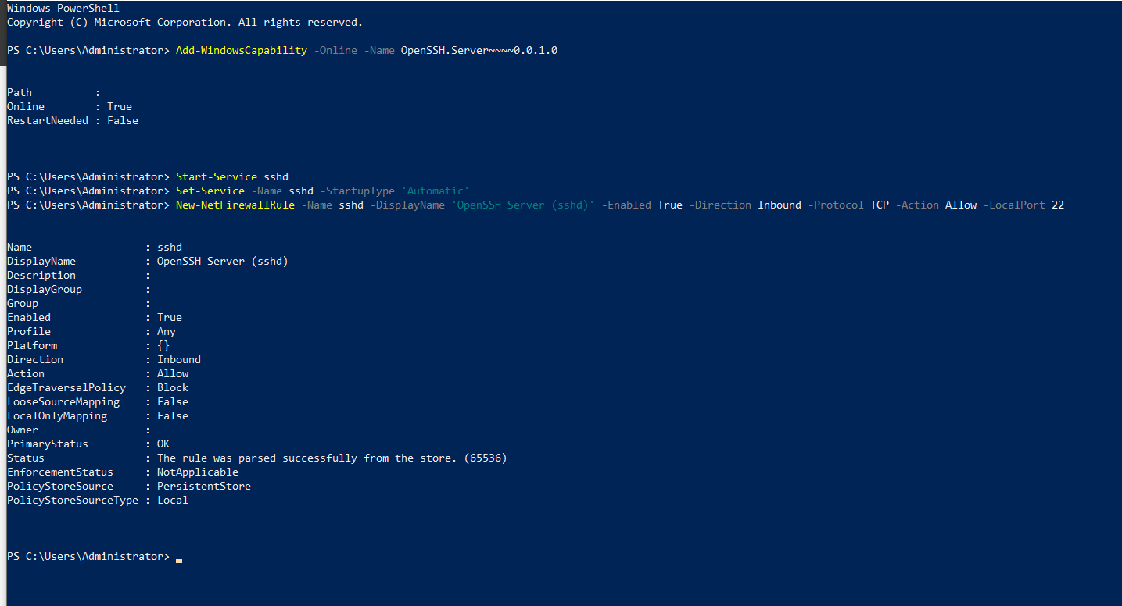Click the Set-Service command text

pos(210,191)
